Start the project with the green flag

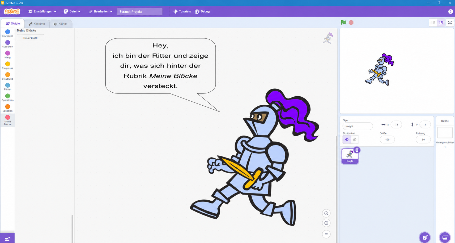[343, 22]
